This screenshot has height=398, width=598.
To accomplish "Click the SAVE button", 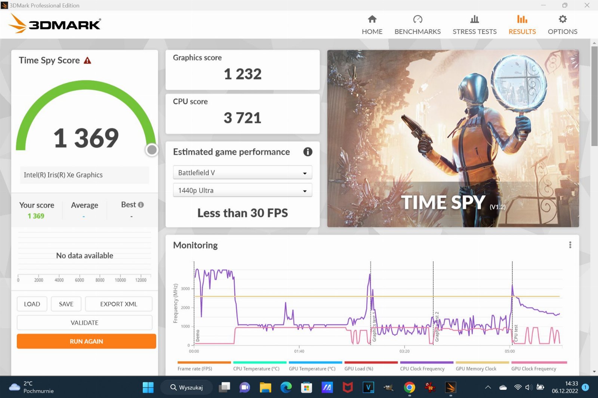I will (x=66, y=304).
